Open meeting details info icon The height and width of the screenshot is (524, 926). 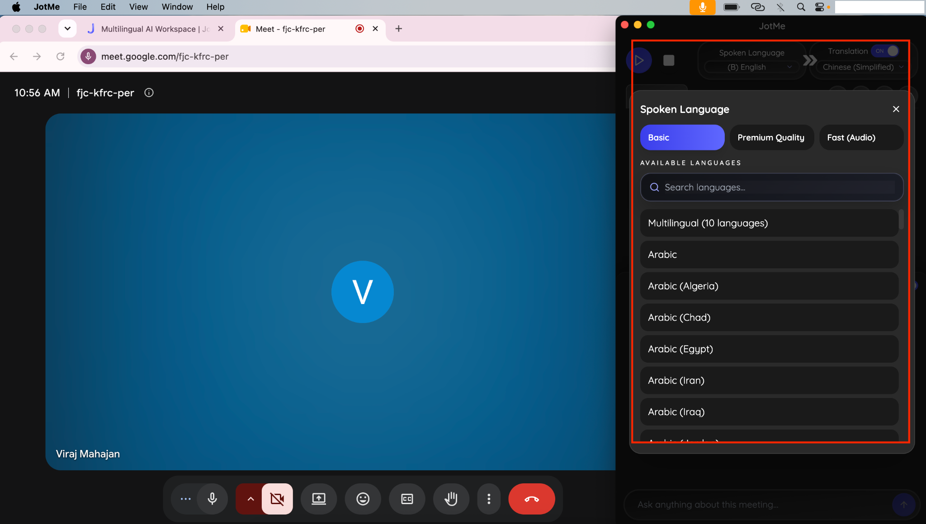click(x=149, y=93)
